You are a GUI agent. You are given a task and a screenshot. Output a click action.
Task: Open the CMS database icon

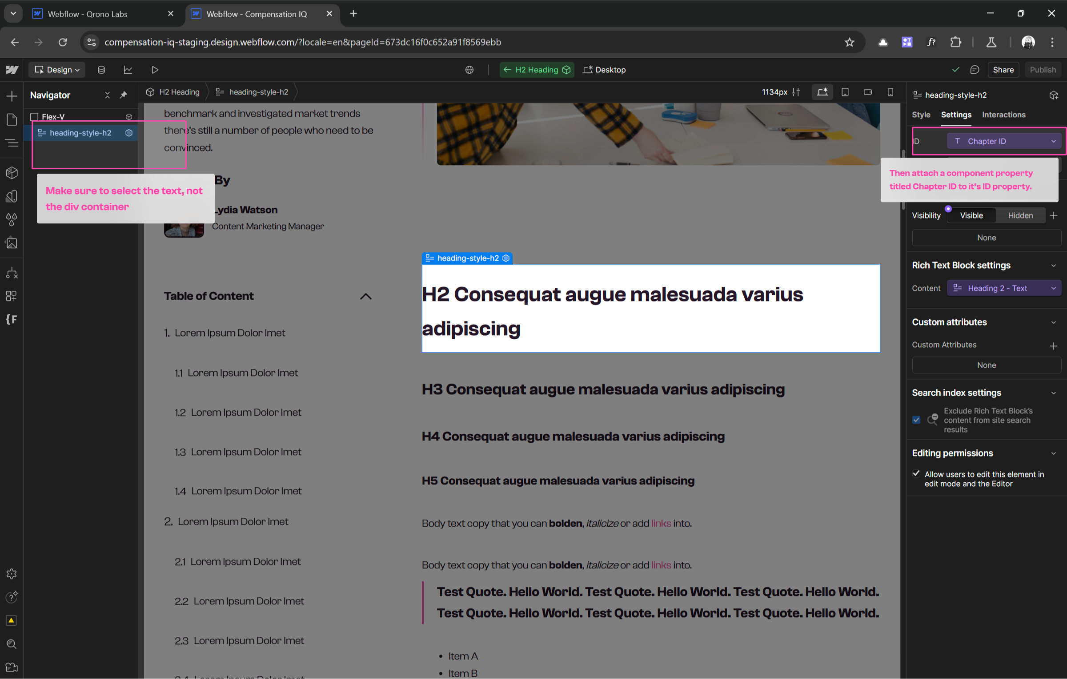click(x=101, y=70)
